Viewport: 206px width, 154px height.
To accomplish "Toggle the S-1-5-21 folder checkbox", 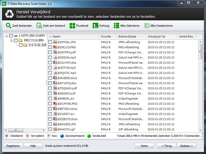I will click(21, 45).
